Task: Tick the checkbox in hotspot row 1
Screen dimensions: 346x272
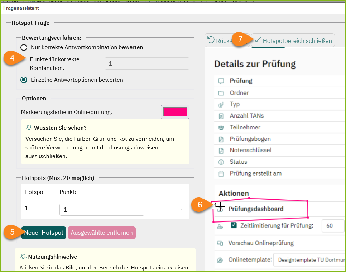Action: click(179, 207)
